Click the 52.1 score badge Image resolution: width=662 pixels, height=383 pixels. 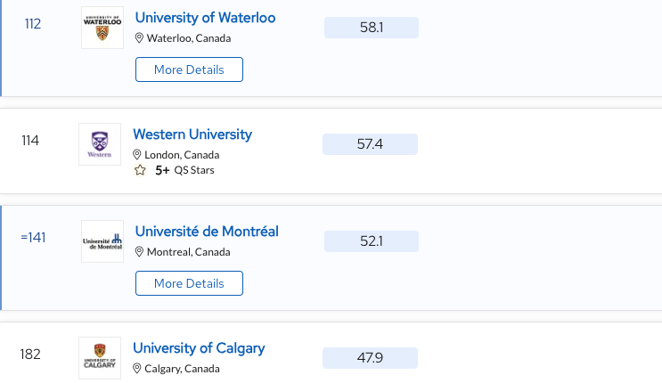tap(372, 241)
